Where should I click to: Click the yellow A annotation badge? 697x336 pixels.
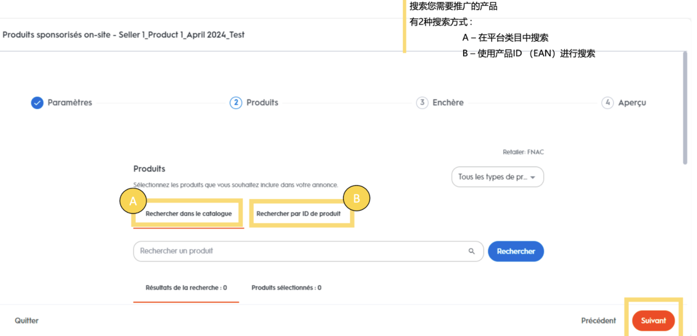pyautogui.click(x=133, y=201)
